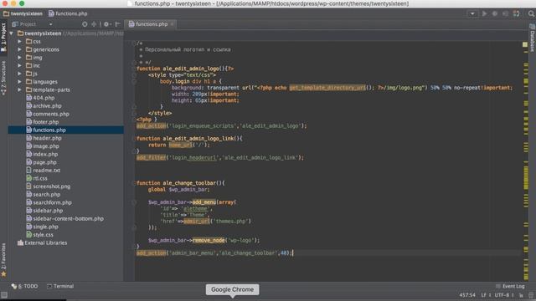
Task: Click the run with coverage icon
Action: pos(505,13)
